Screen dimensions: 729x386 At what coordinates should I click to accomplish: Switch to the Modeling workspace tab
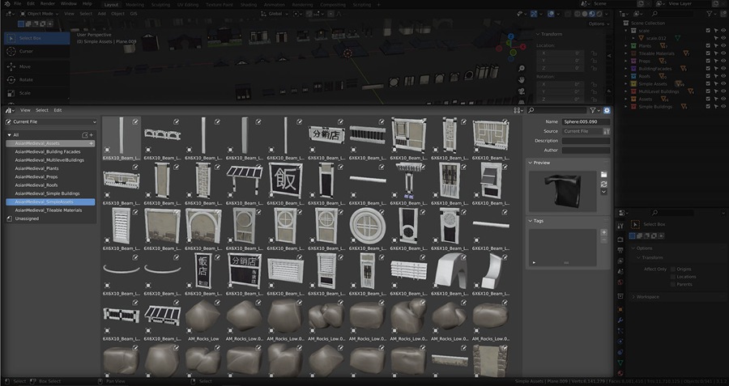(134, 5)
